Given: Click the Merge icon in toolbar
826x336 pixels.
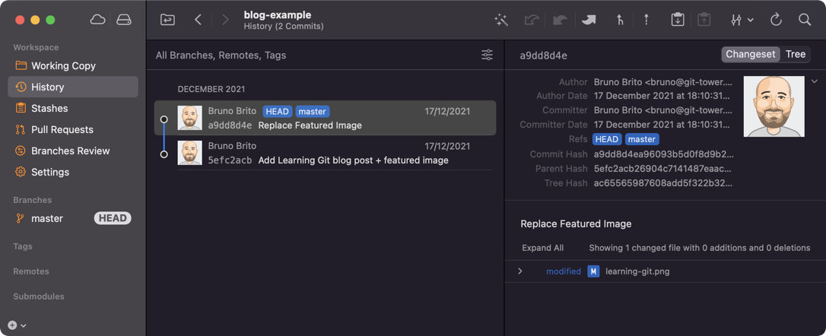Looking at the screenshot, I should pos(620,21).
